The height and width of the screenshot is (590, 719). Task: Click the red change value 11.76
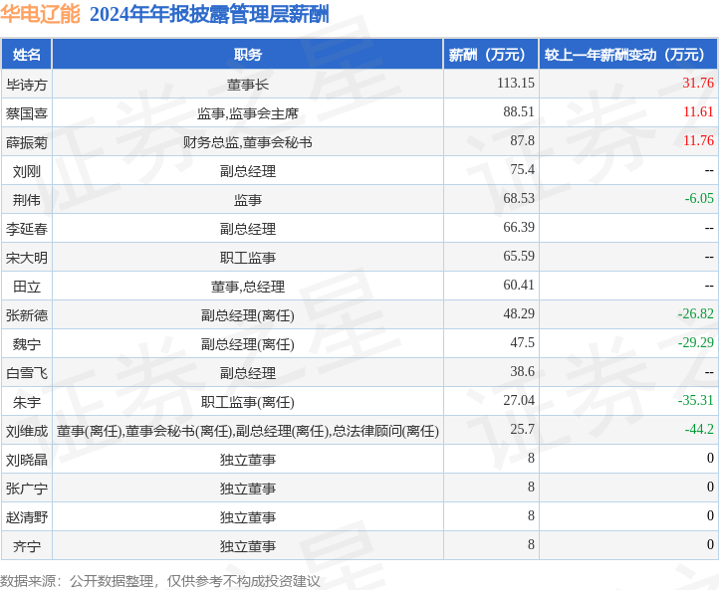pos(698,140)
